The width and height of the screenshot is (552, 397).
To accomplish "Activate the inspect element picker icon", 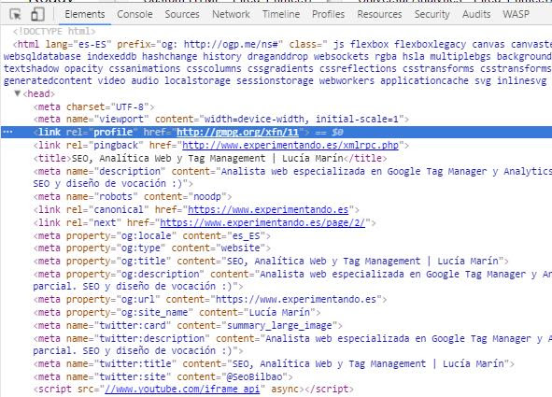I will coord(15,14).
